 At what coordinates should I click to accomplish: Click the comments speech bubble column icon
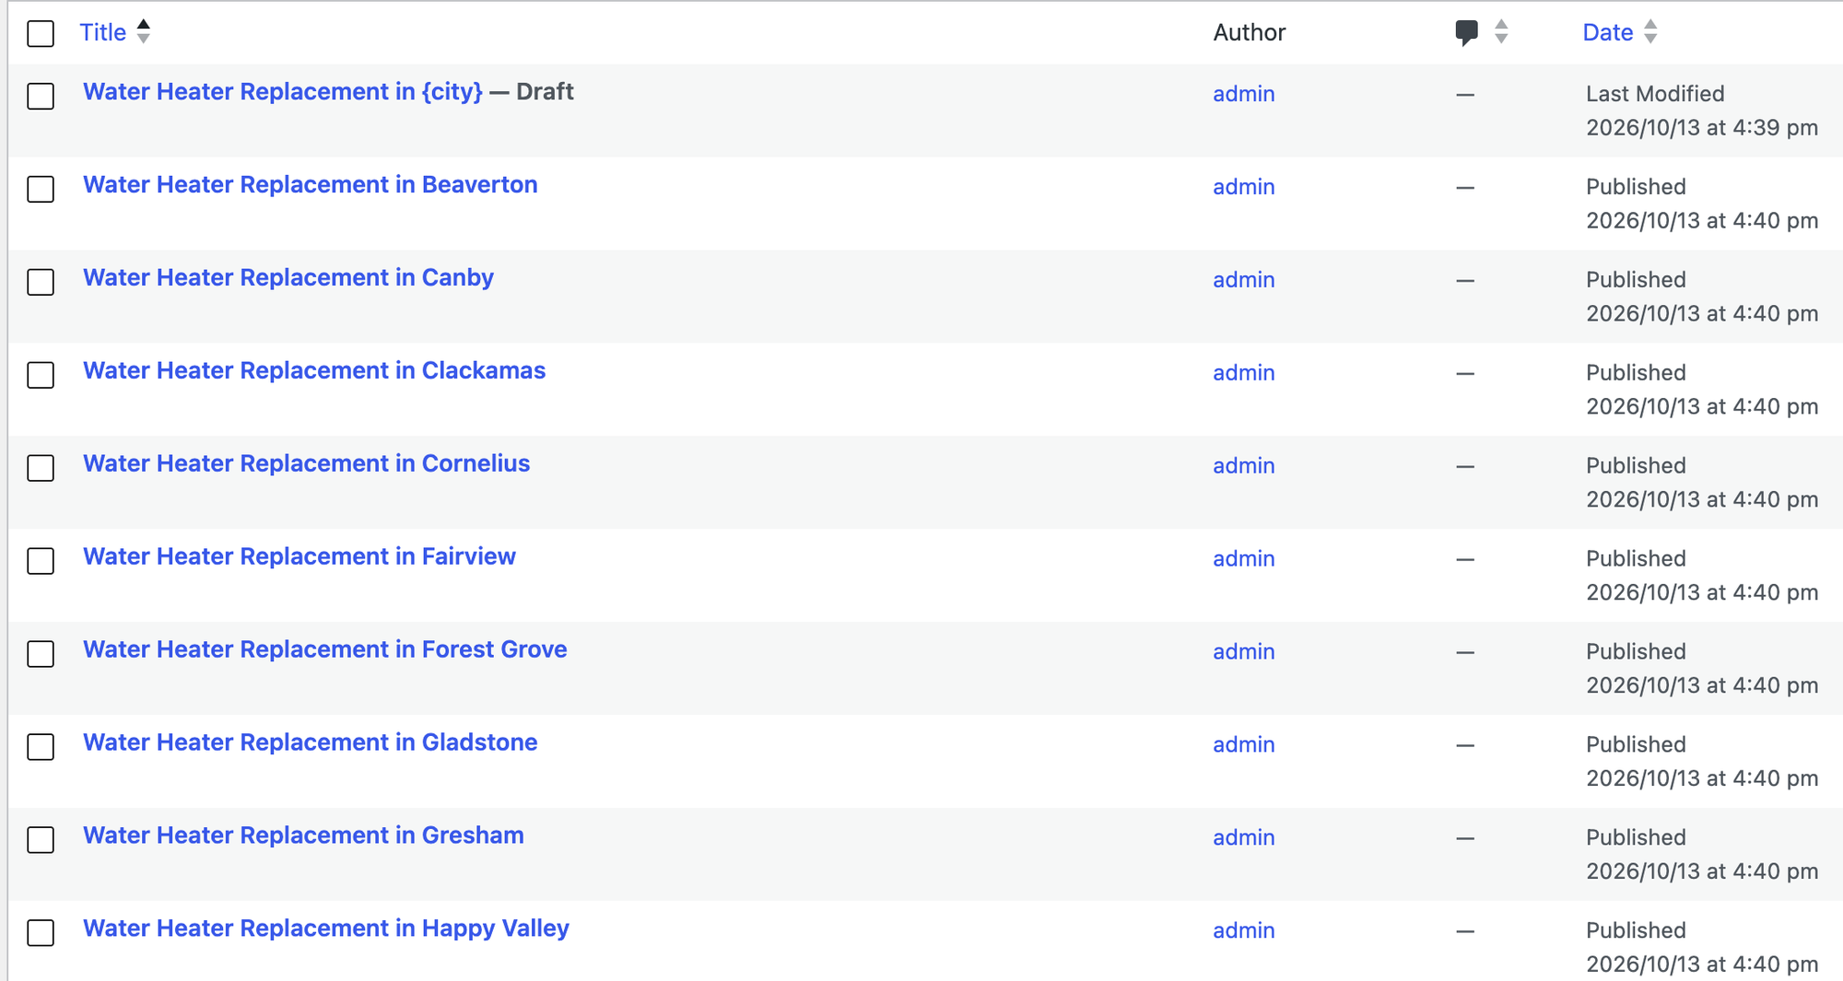[1466, 33]
